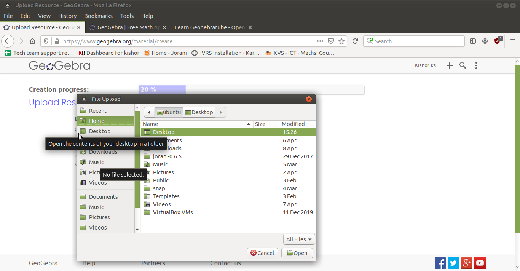Click the sidebar scrollbar down arrow
Viewport: 520px width, 271px height.
click(x=137, y=230)
